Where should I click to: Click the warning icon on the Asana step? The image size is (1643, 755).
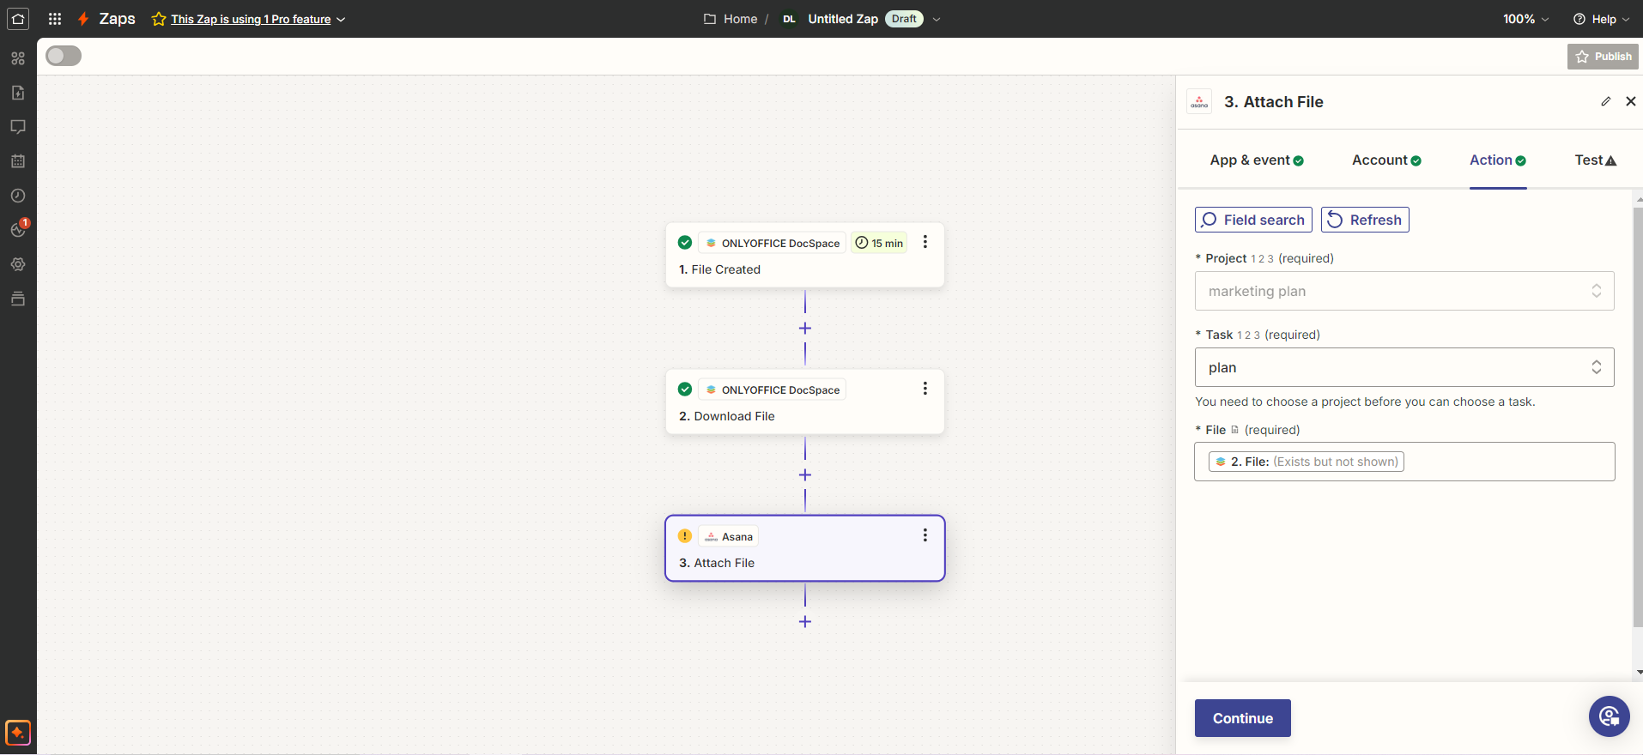[685, 536]
